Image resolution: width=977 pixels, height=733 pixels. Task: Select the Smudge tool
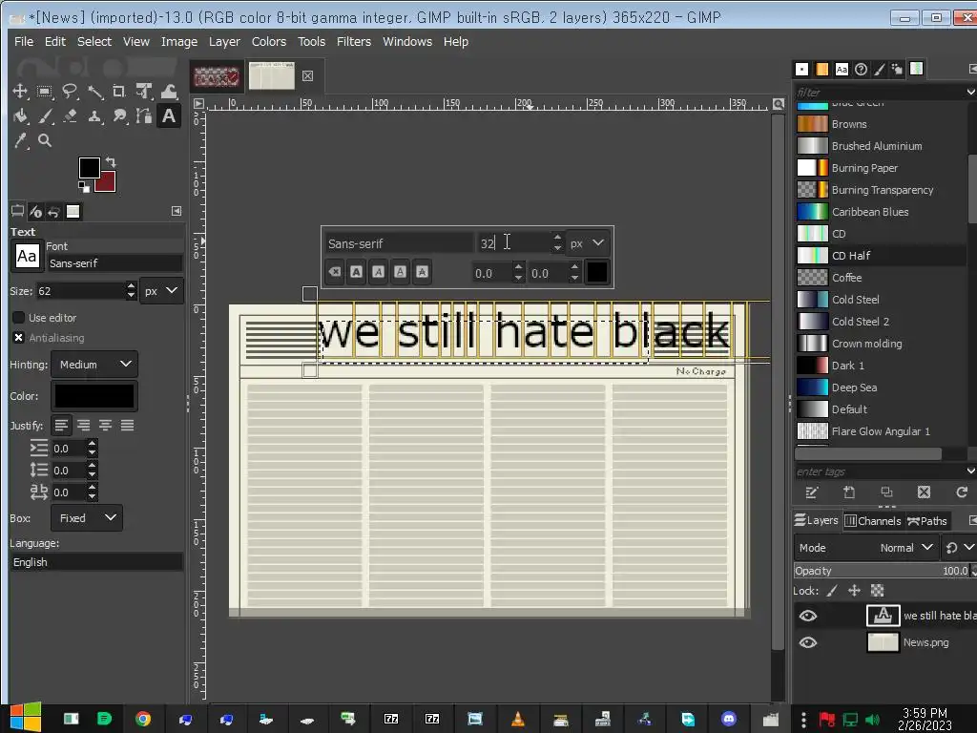[x=119, y=115]
